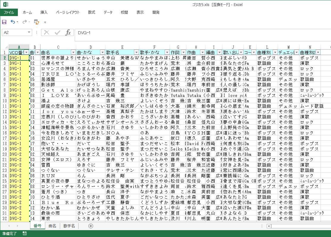Click cell containing 東京 in row 32

(58, 219)
